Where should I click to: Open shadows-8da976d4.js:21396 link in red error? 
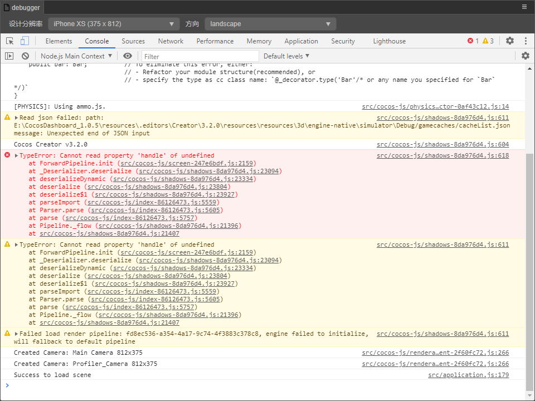coord(168,226)
